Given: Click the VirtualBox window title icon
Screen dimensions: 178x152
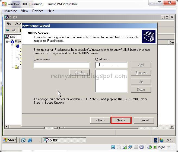Looking at the screenshot, I should point(4,4).
